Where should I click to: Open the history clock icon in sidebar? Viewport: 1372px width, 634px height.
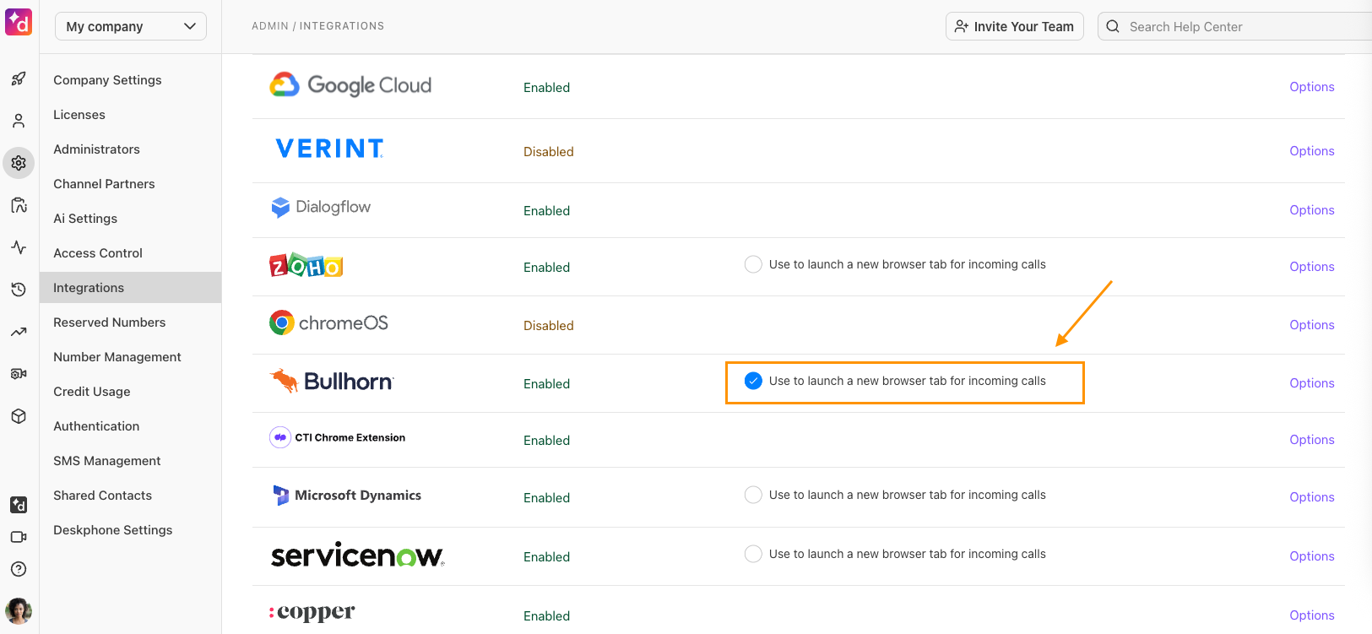coord(19,290)
